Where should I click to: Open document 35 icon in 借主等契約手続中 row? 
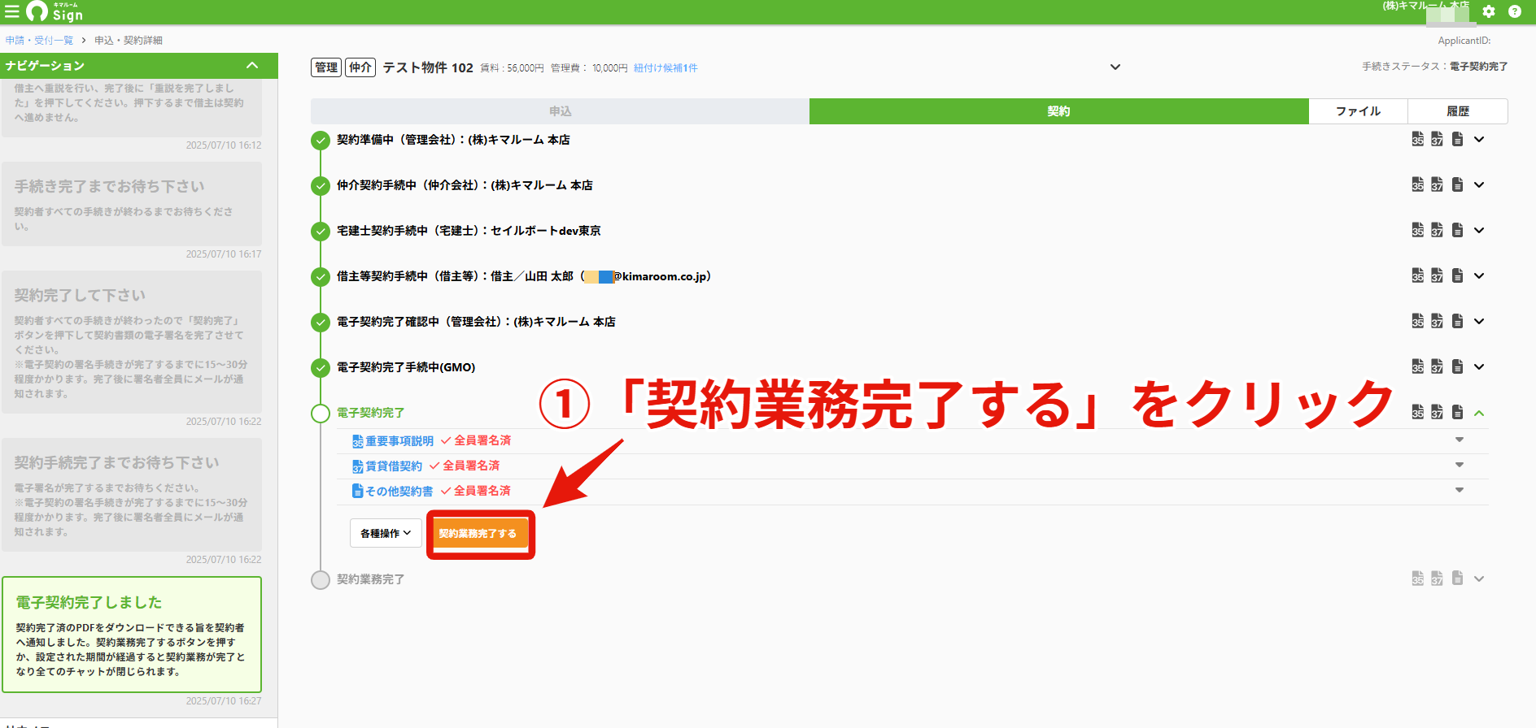point(1418,275)
